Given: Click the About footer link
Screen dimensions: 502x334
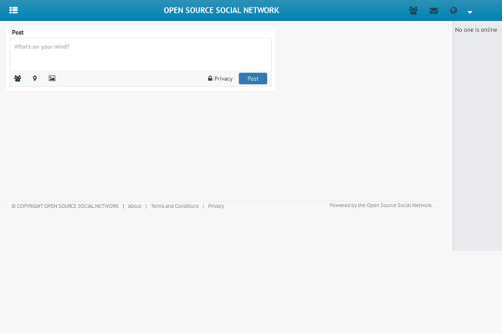Looking at the screenshot, I should tap(135, 205).
